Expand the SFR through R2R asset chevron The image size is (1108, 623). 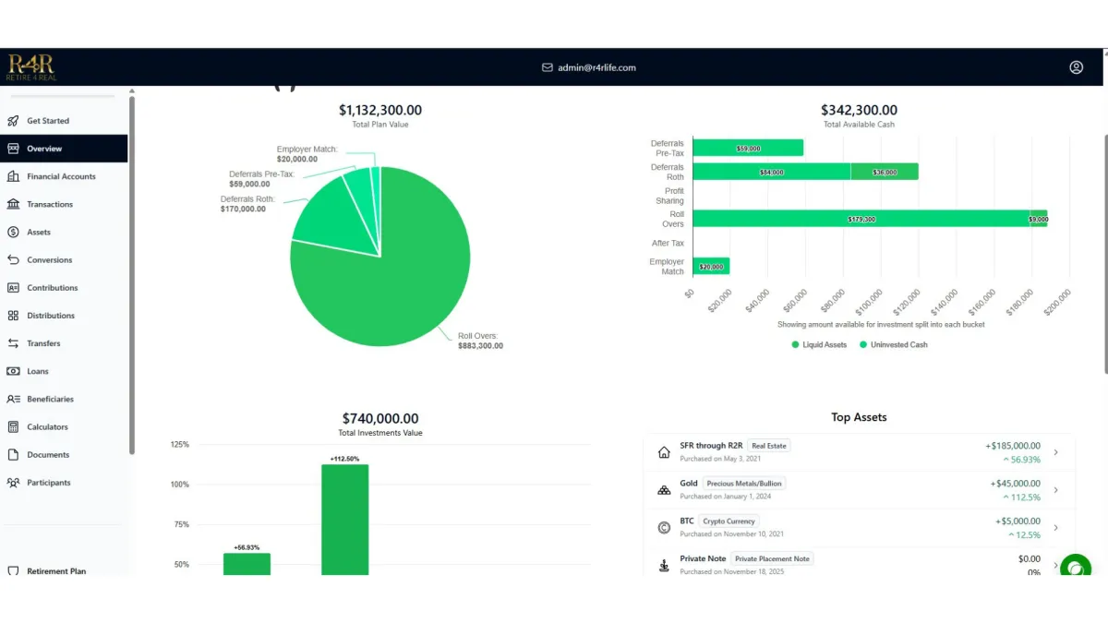point(1055,452)
